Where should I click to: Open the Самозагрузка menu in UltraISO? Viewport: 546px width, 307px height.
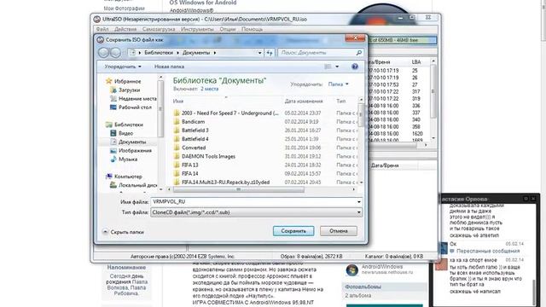[159, 29]
